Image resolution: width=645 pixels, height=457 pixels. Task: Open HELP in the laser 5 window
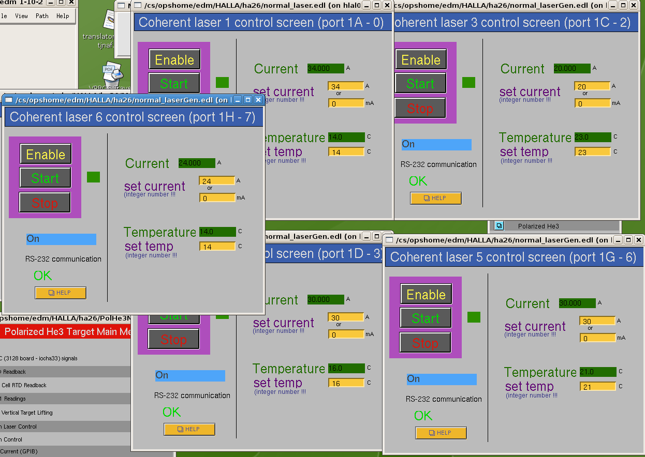coord(441,433)
